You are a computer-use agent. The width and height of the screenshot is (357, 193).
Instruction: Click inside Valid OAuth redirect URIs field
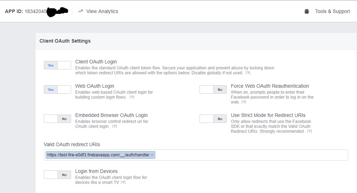(x=248, y=155)
